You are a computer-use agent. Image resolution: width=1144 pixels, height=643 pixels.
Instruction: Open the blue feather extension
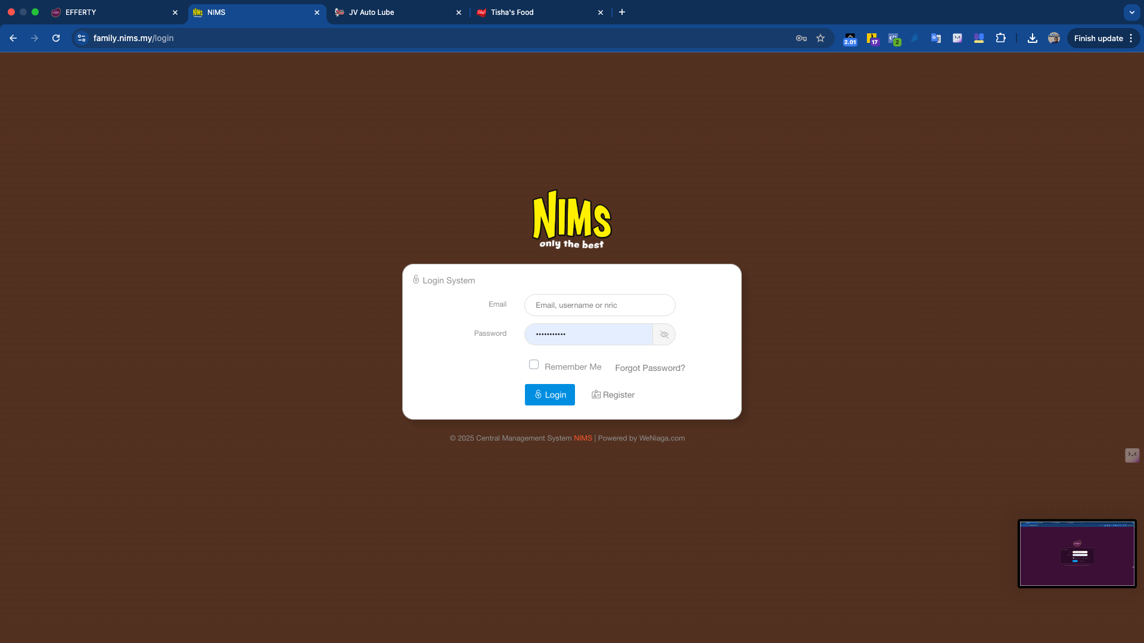tap(915, 38)
